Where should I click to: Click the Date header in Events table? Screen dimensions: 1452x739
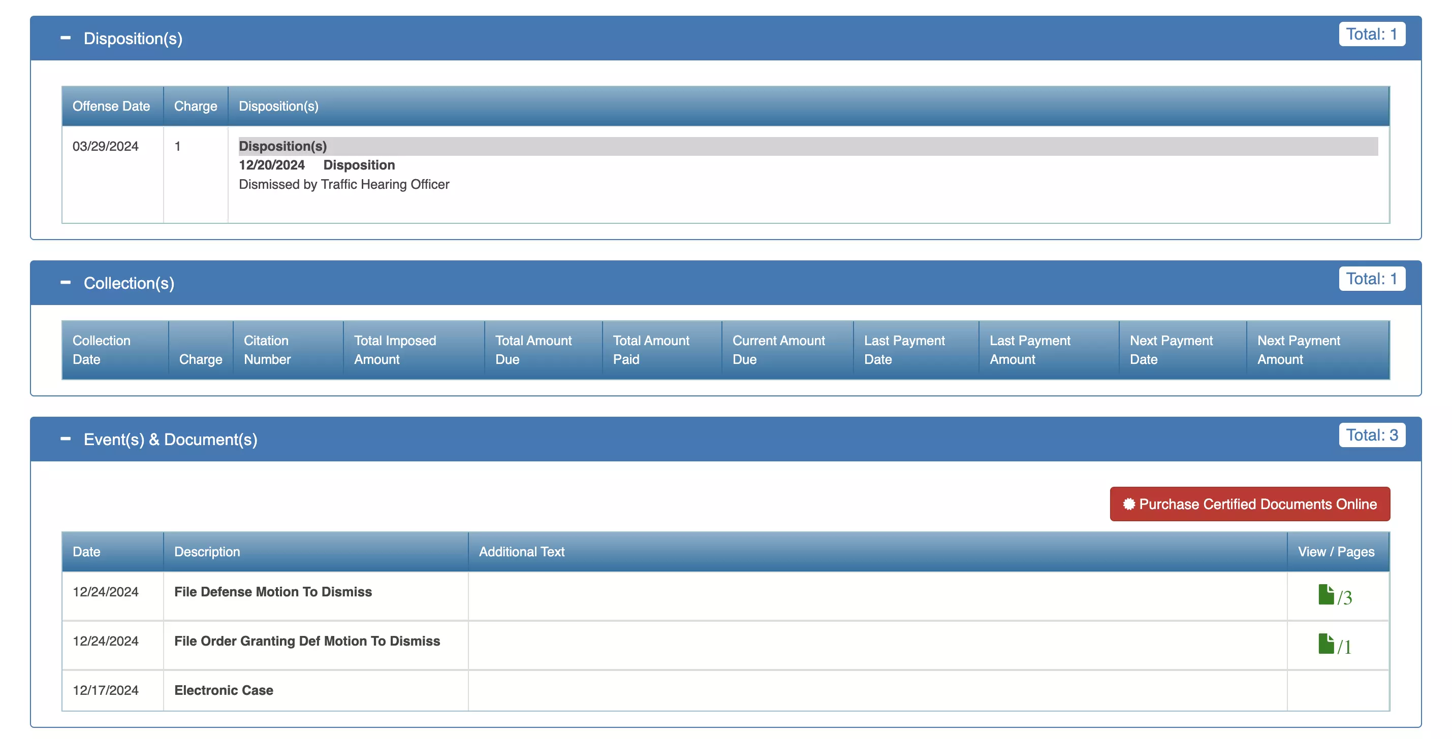click(x=112, y=551)
